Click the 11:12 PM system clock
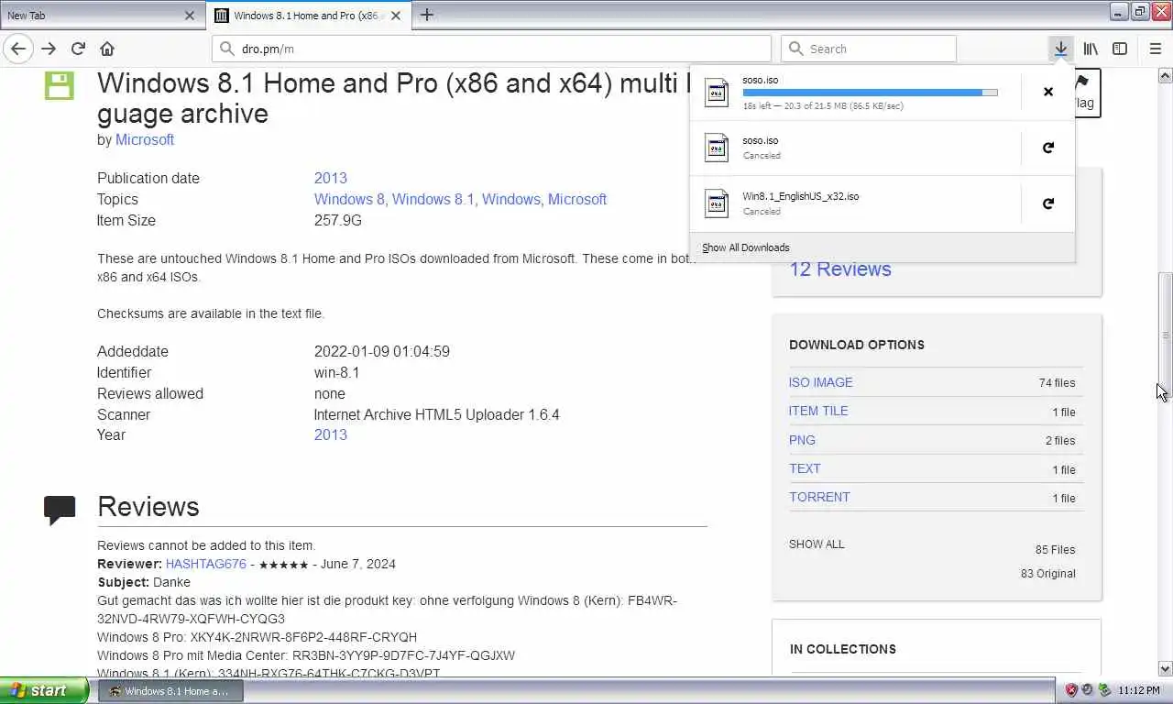 [x=1139, y=690]
